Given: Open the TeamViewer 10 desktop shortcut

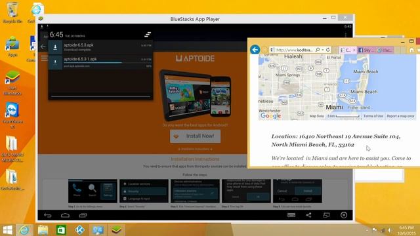Looking at the screenshot, I should click(x=12, y=115).
